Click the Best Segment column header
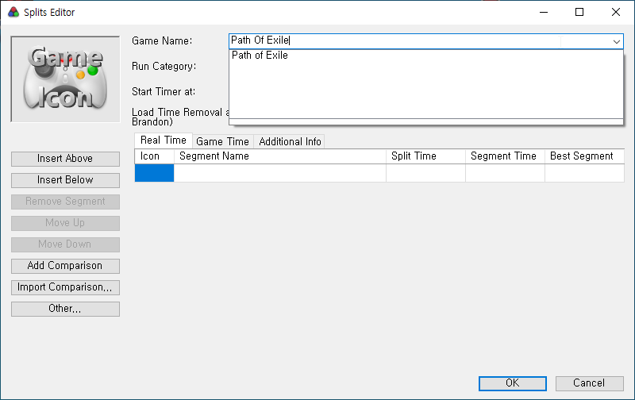 (584, 156)
